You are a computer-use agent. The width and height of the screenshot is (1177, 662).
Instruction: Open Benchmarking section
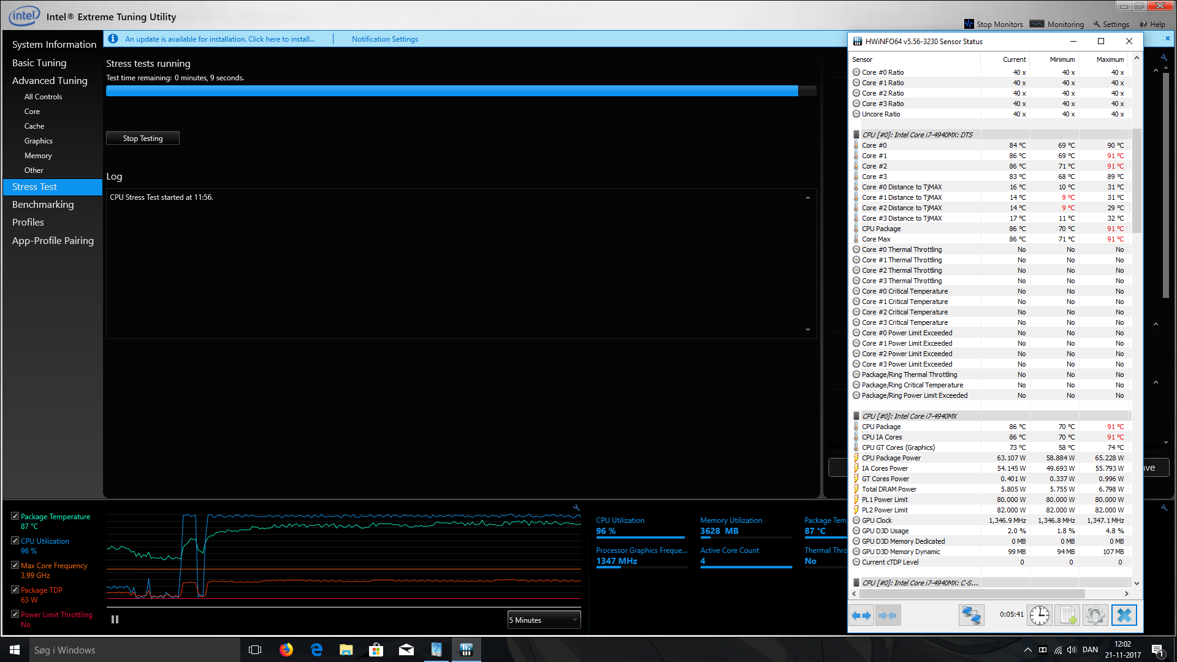coord(43,204)
